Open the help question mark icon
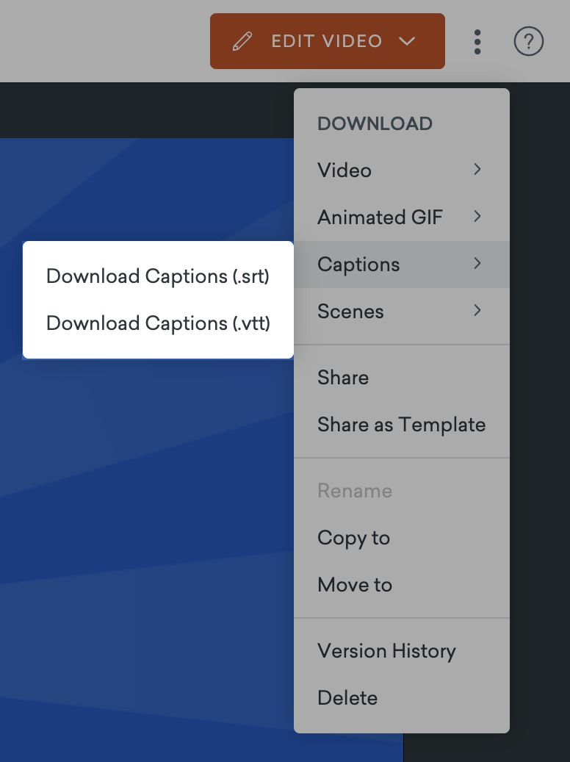570x762 pixels. [528, 41]
